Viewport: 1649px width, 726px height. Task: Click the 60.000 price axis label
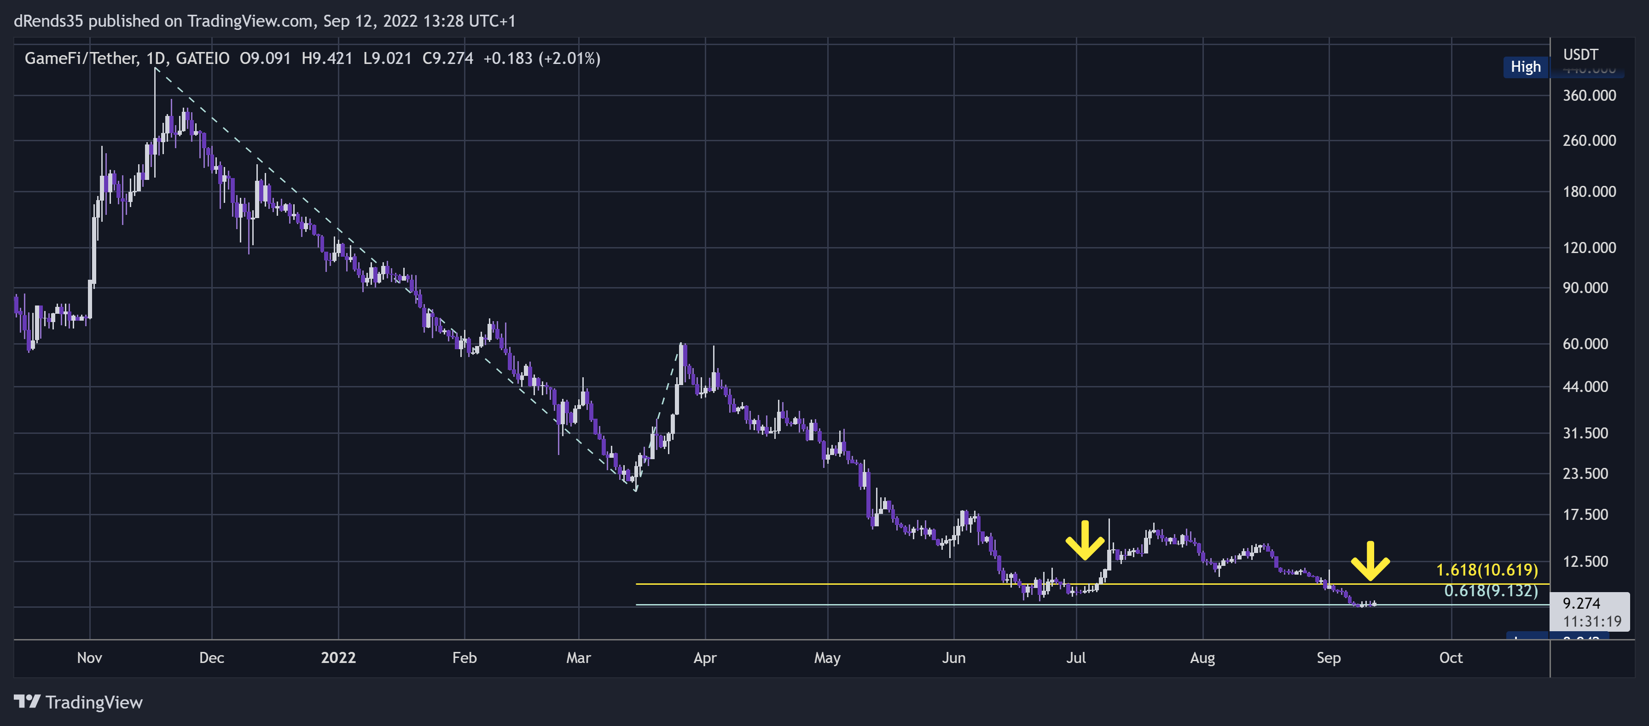(1585, 344)
